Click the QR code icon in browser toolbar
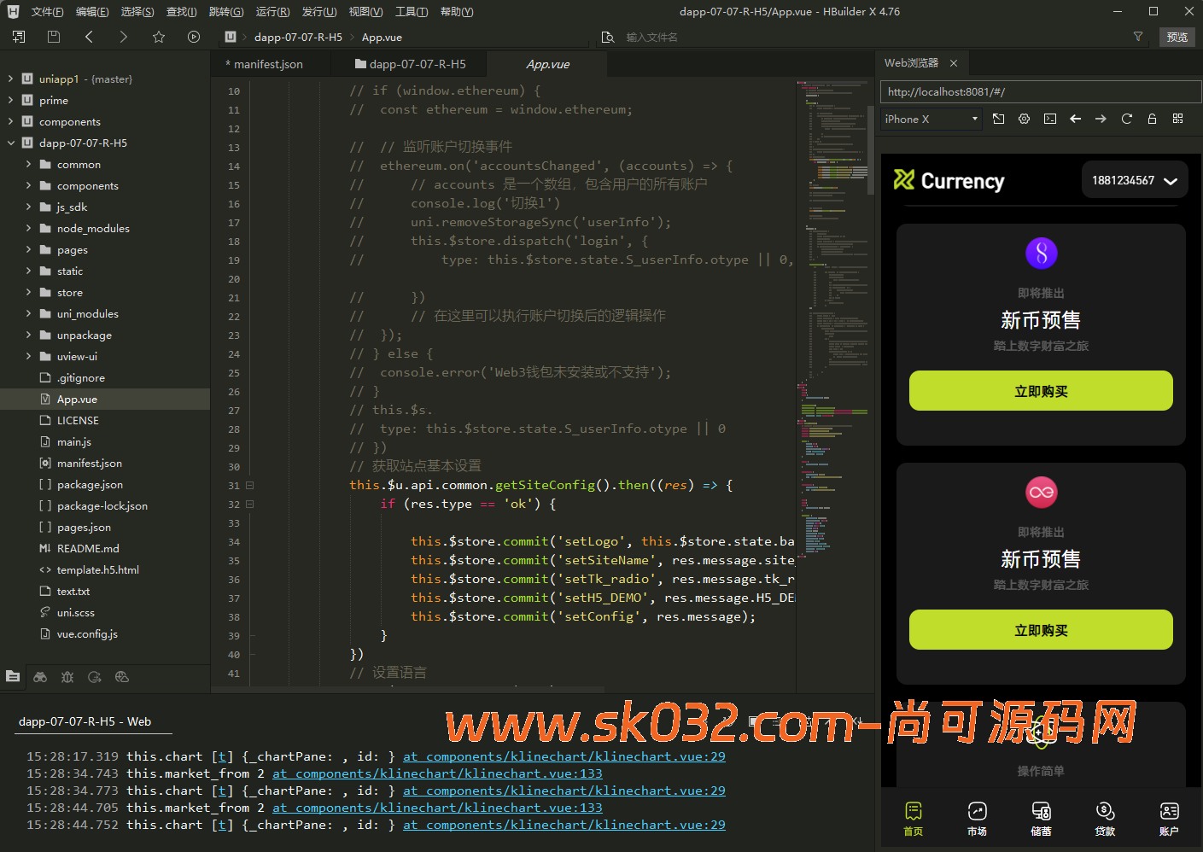The height and width of the screenshot is (852, 1203). (1177, 119)
